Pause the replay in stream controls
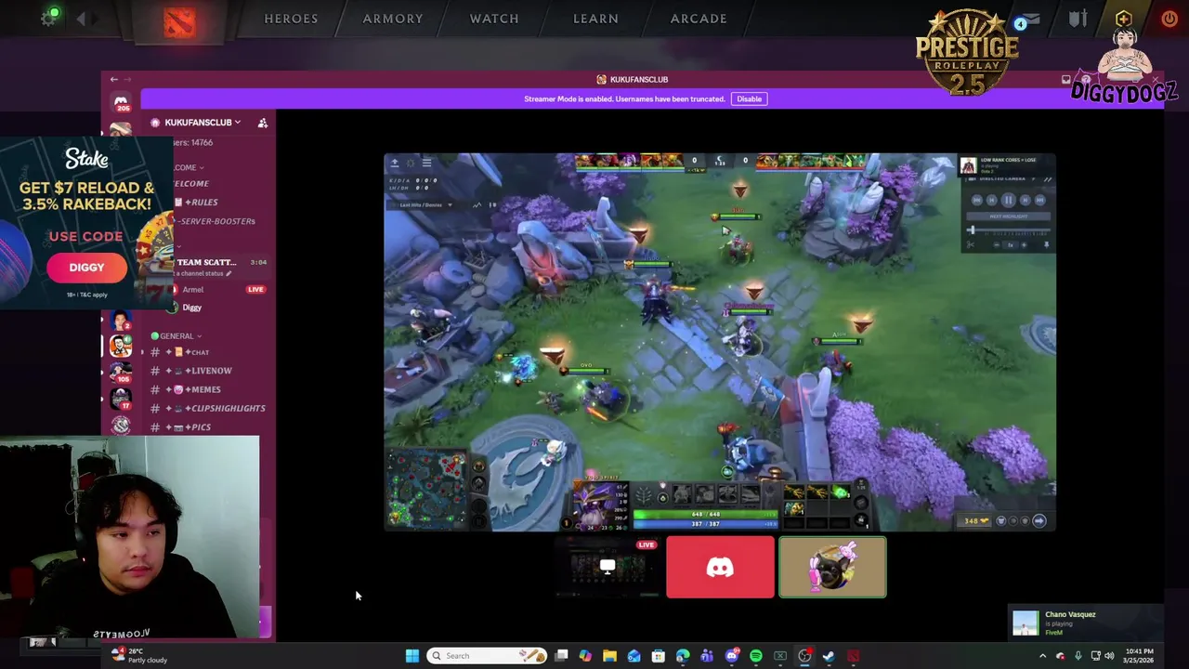 [x=1008, y=200]
